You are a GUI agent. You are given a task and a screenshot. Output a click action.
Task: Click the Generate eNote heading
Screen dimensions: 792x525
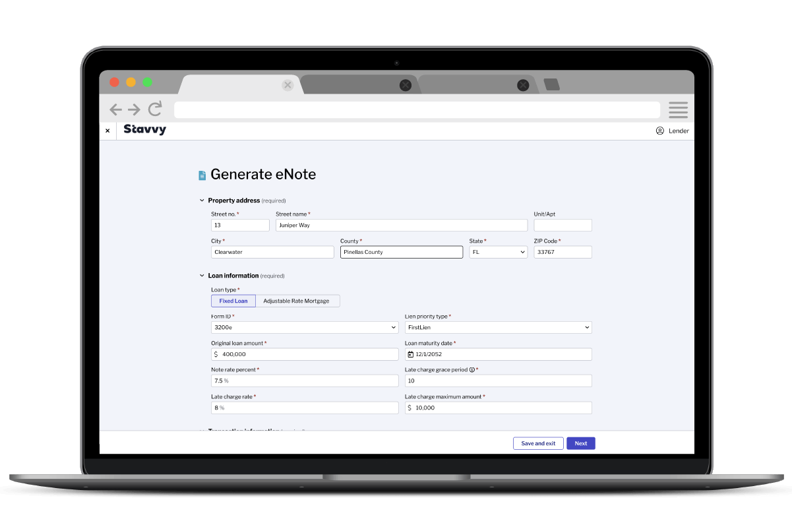263,175
